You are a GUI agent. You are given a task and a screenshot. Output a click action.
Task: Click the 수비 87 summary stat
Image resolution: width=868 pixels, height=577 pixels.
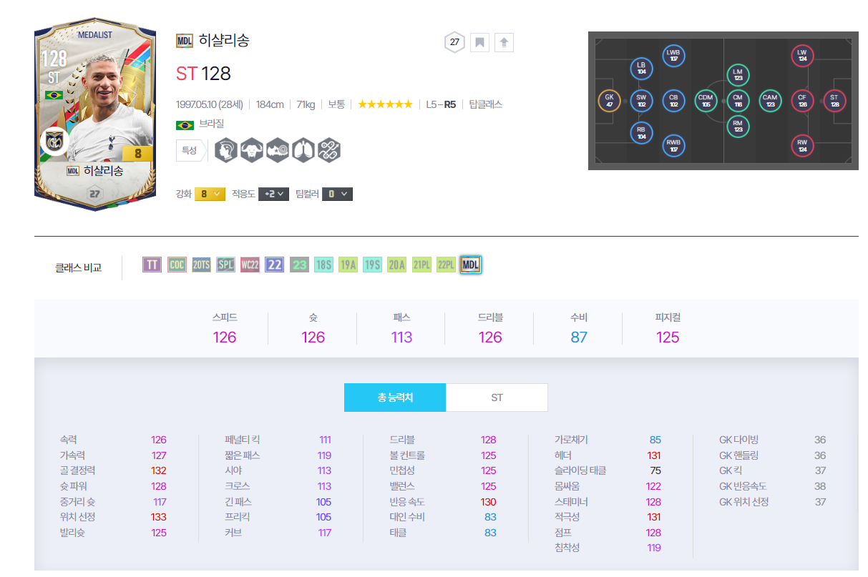579,329
